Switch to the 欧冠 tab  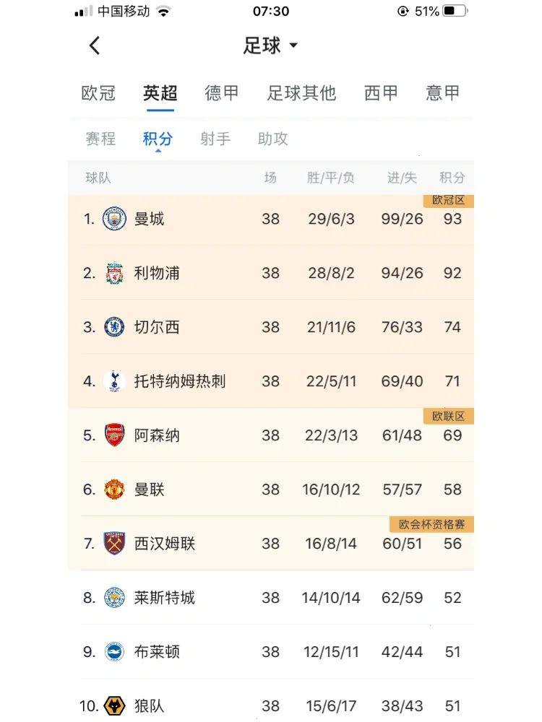click(x=98, y=93)
